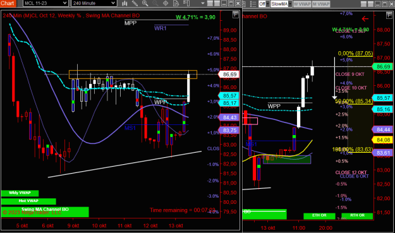This screenshot has height=233, width=395.
Task: Click the 9 okt date on left time axis
Action: (x=73, y=225)
